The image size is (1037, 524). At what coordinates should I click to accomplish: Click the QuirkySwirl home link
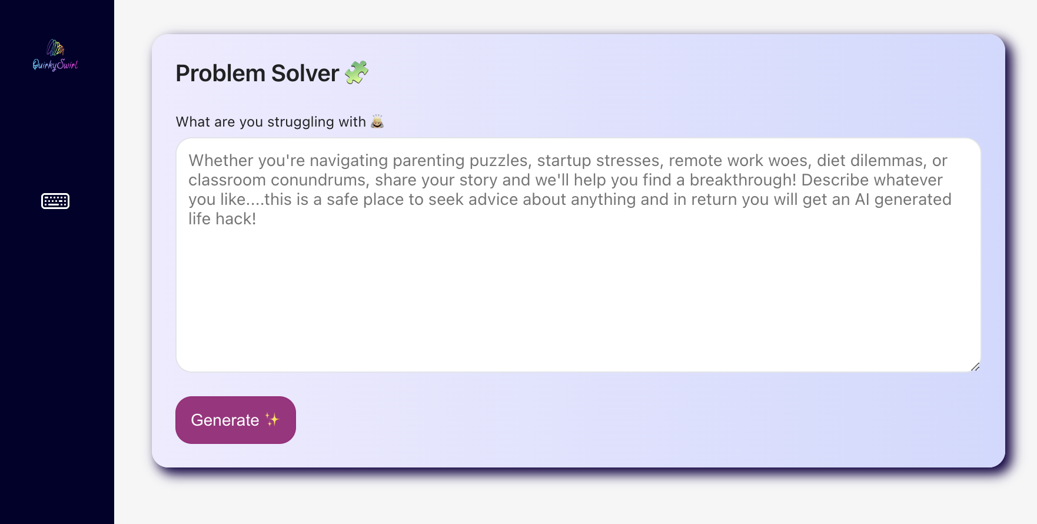click(55, 56)
